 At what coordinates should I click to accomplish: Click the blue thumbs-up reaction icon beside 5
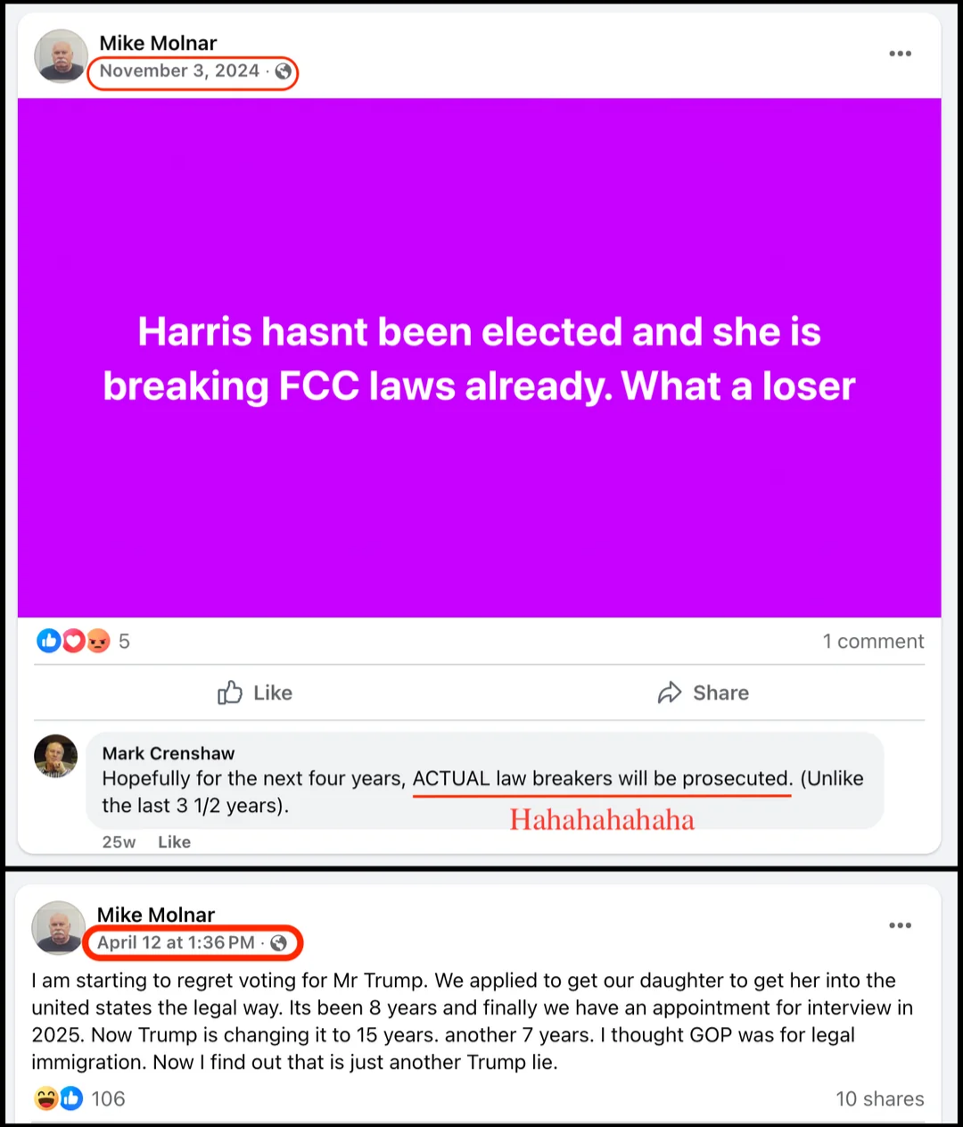pyautogui.click(x=48, y=641)
